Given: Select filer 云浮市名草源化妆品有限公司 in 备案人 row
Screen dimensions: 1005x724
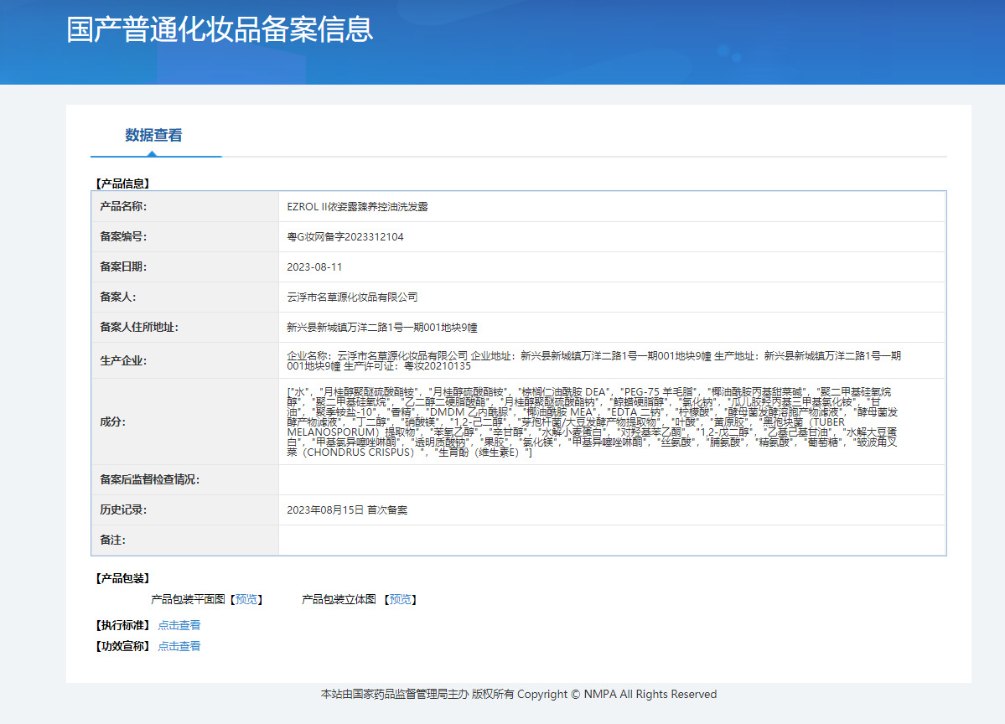Looking at the screenshot, I should 352,297.
